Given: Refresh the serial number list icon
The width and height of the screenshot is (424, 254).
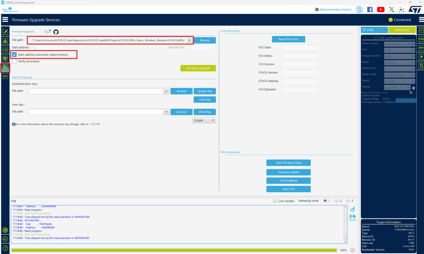Looking at the screenshot, I should coord(413,44).
